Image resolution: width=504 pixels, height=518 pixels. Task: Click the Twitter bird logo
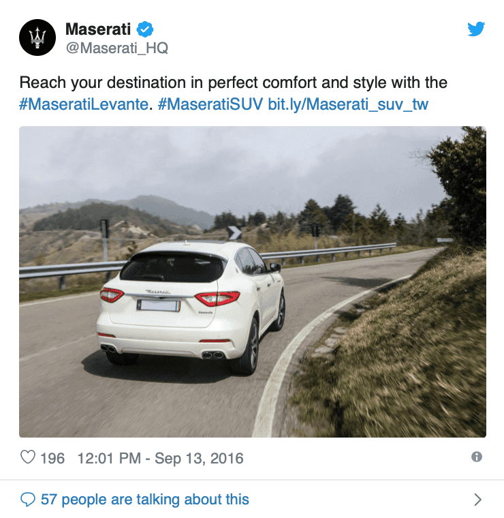476,29
